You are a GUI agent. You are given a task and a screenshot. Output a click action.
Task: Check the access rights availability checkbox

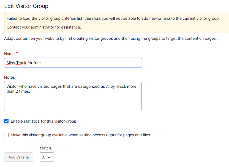[6, 135]
